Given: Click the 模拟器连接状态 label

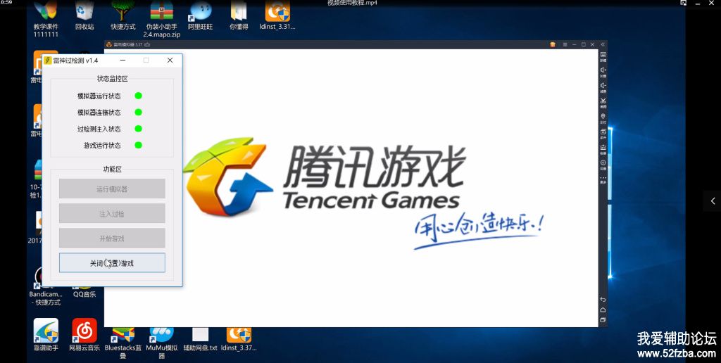Looking at the screenshot, I should coord(99,113).
